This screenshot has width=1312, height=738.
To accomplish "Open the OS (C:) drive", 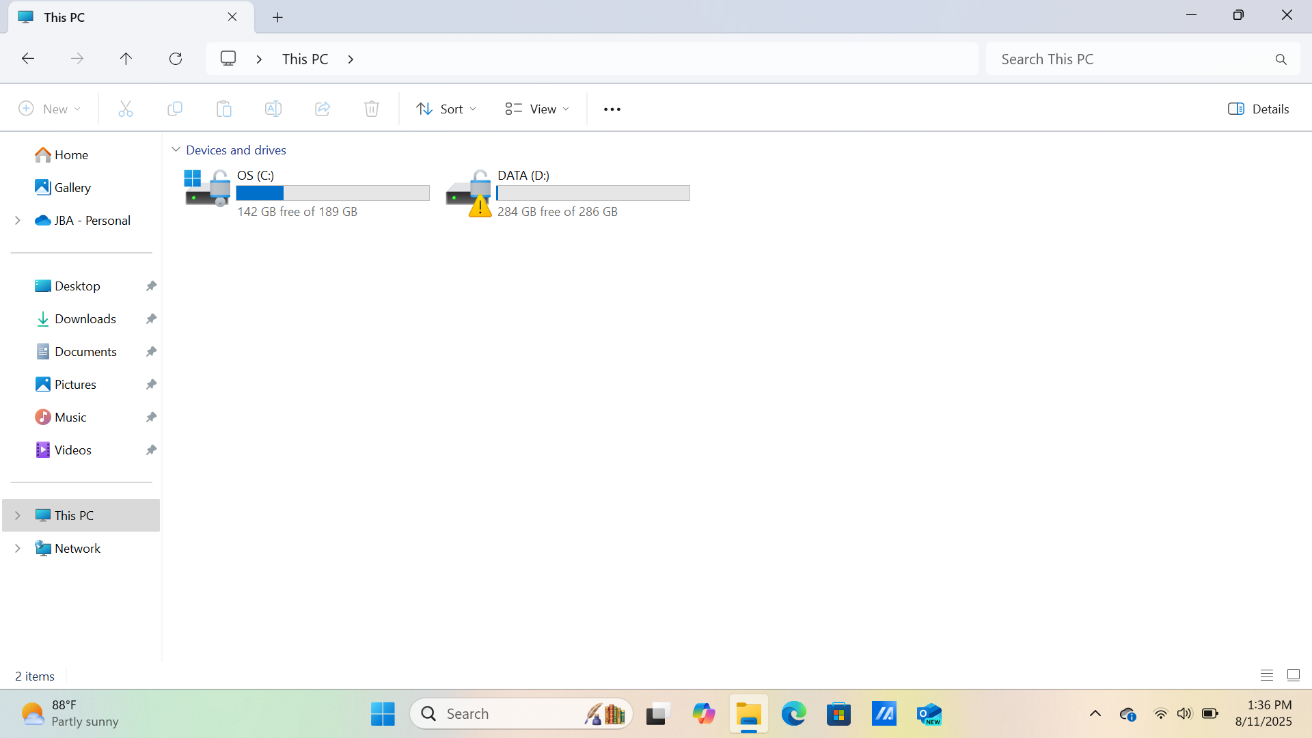I will pos(306,193).
